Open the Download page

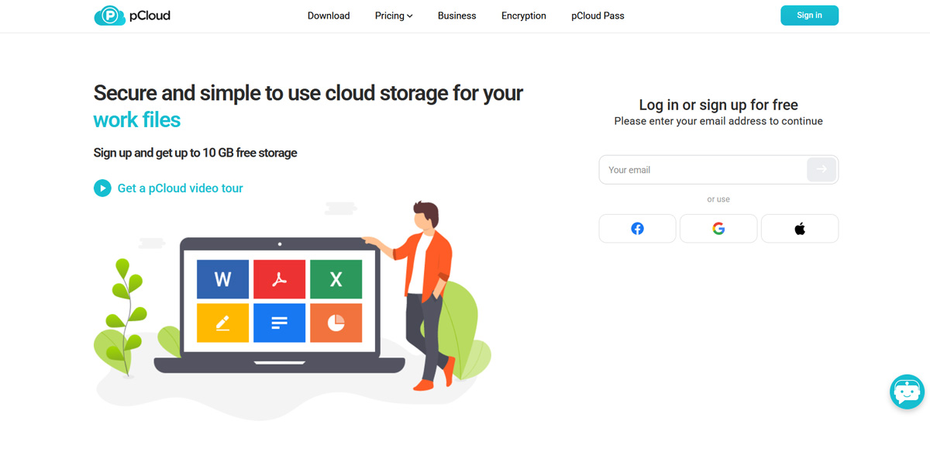point(329,16)
